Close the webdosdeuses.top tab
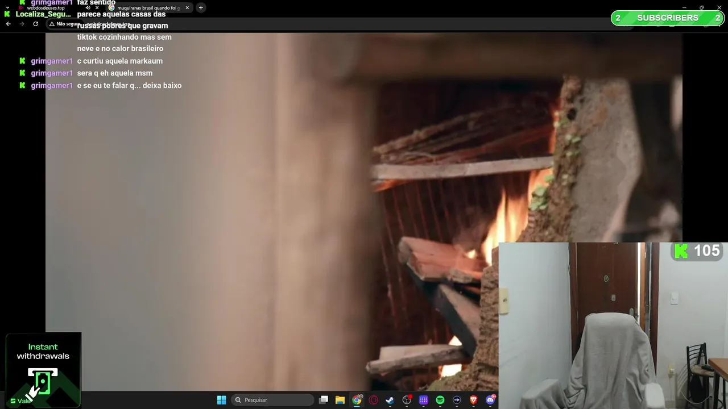The height and width of the screenshot is (409, 728). [x=97, y=8]
